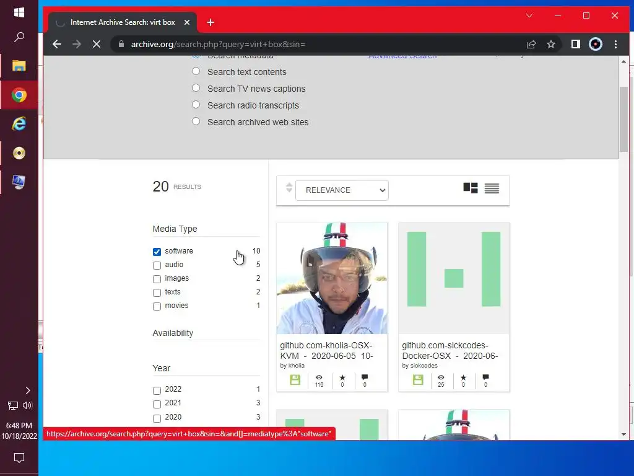Toggle the sort direction arrows
634x476 pixels.
pos(289,187)
